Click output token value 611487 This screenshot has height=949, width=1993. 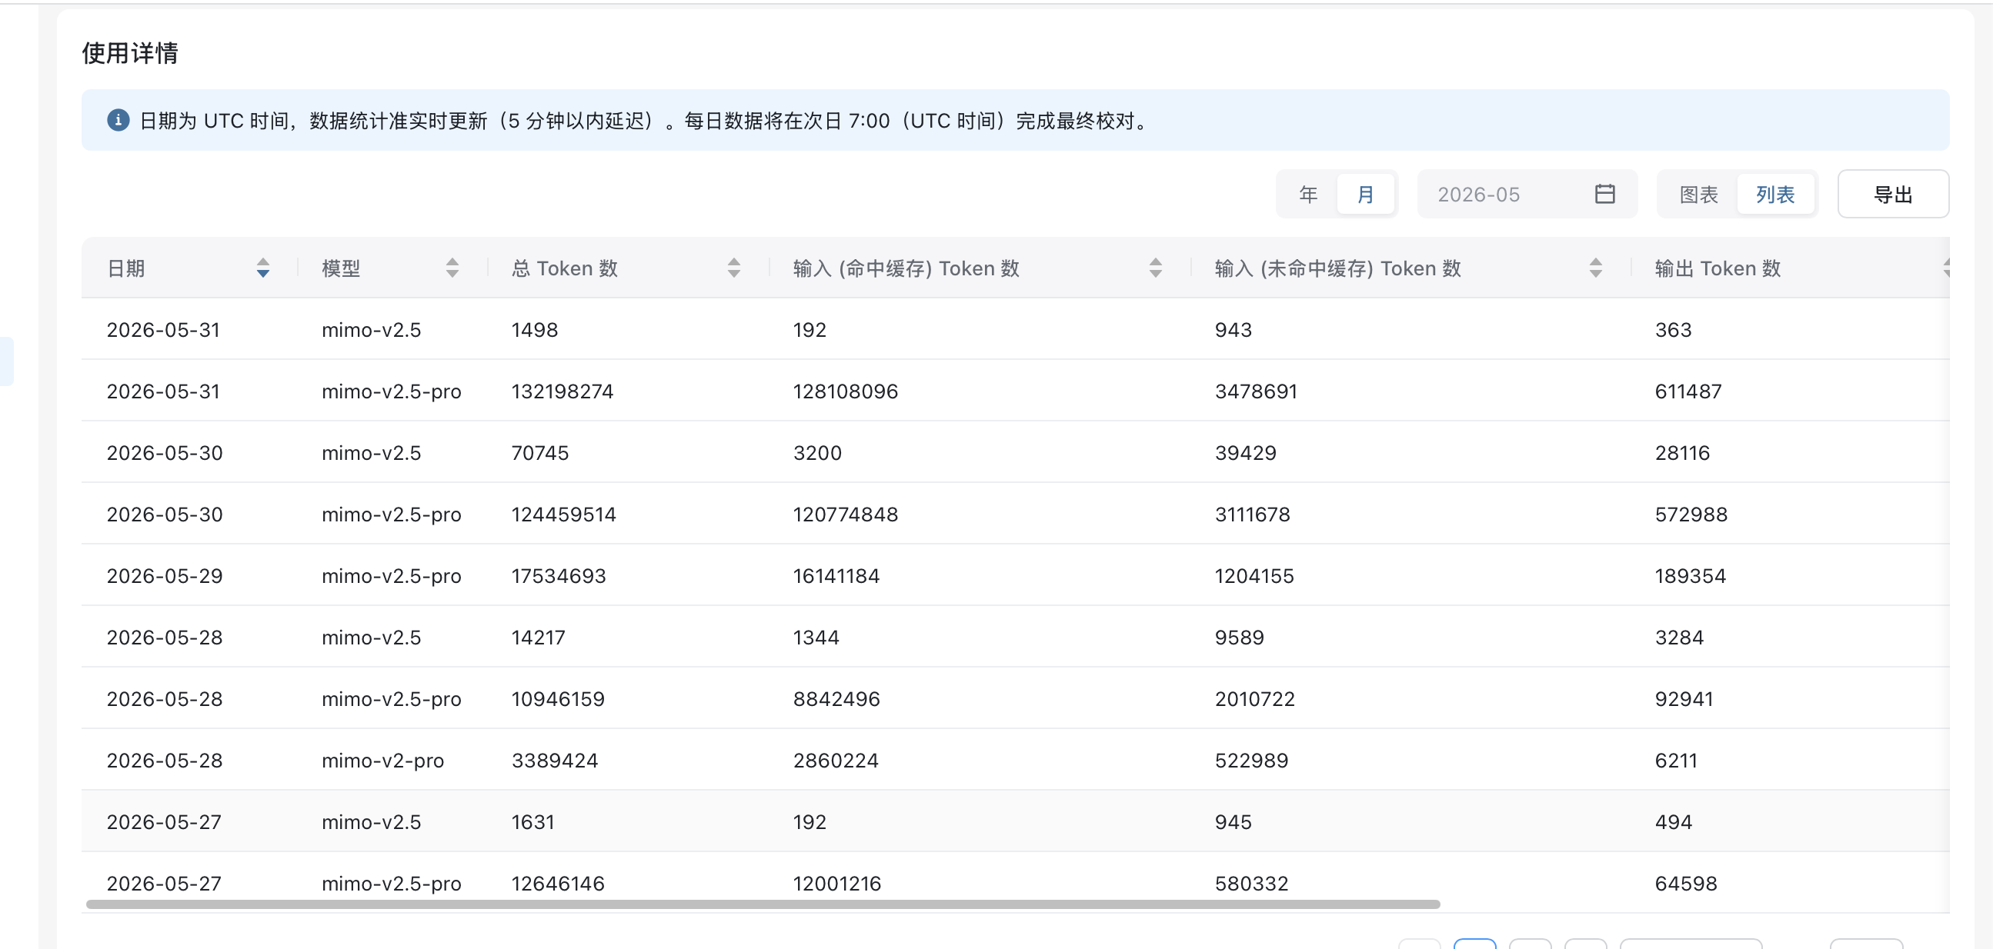[1688, 391]
